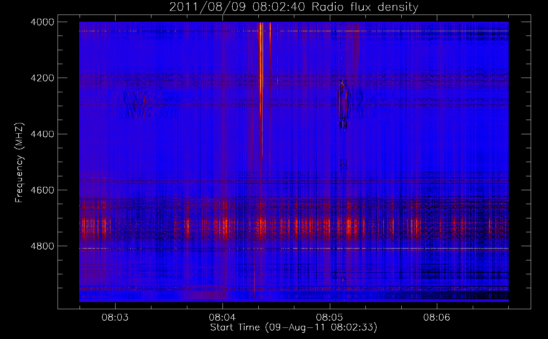Click the 08:05 time tick label

pyautogui.click(x=330, y=318)
